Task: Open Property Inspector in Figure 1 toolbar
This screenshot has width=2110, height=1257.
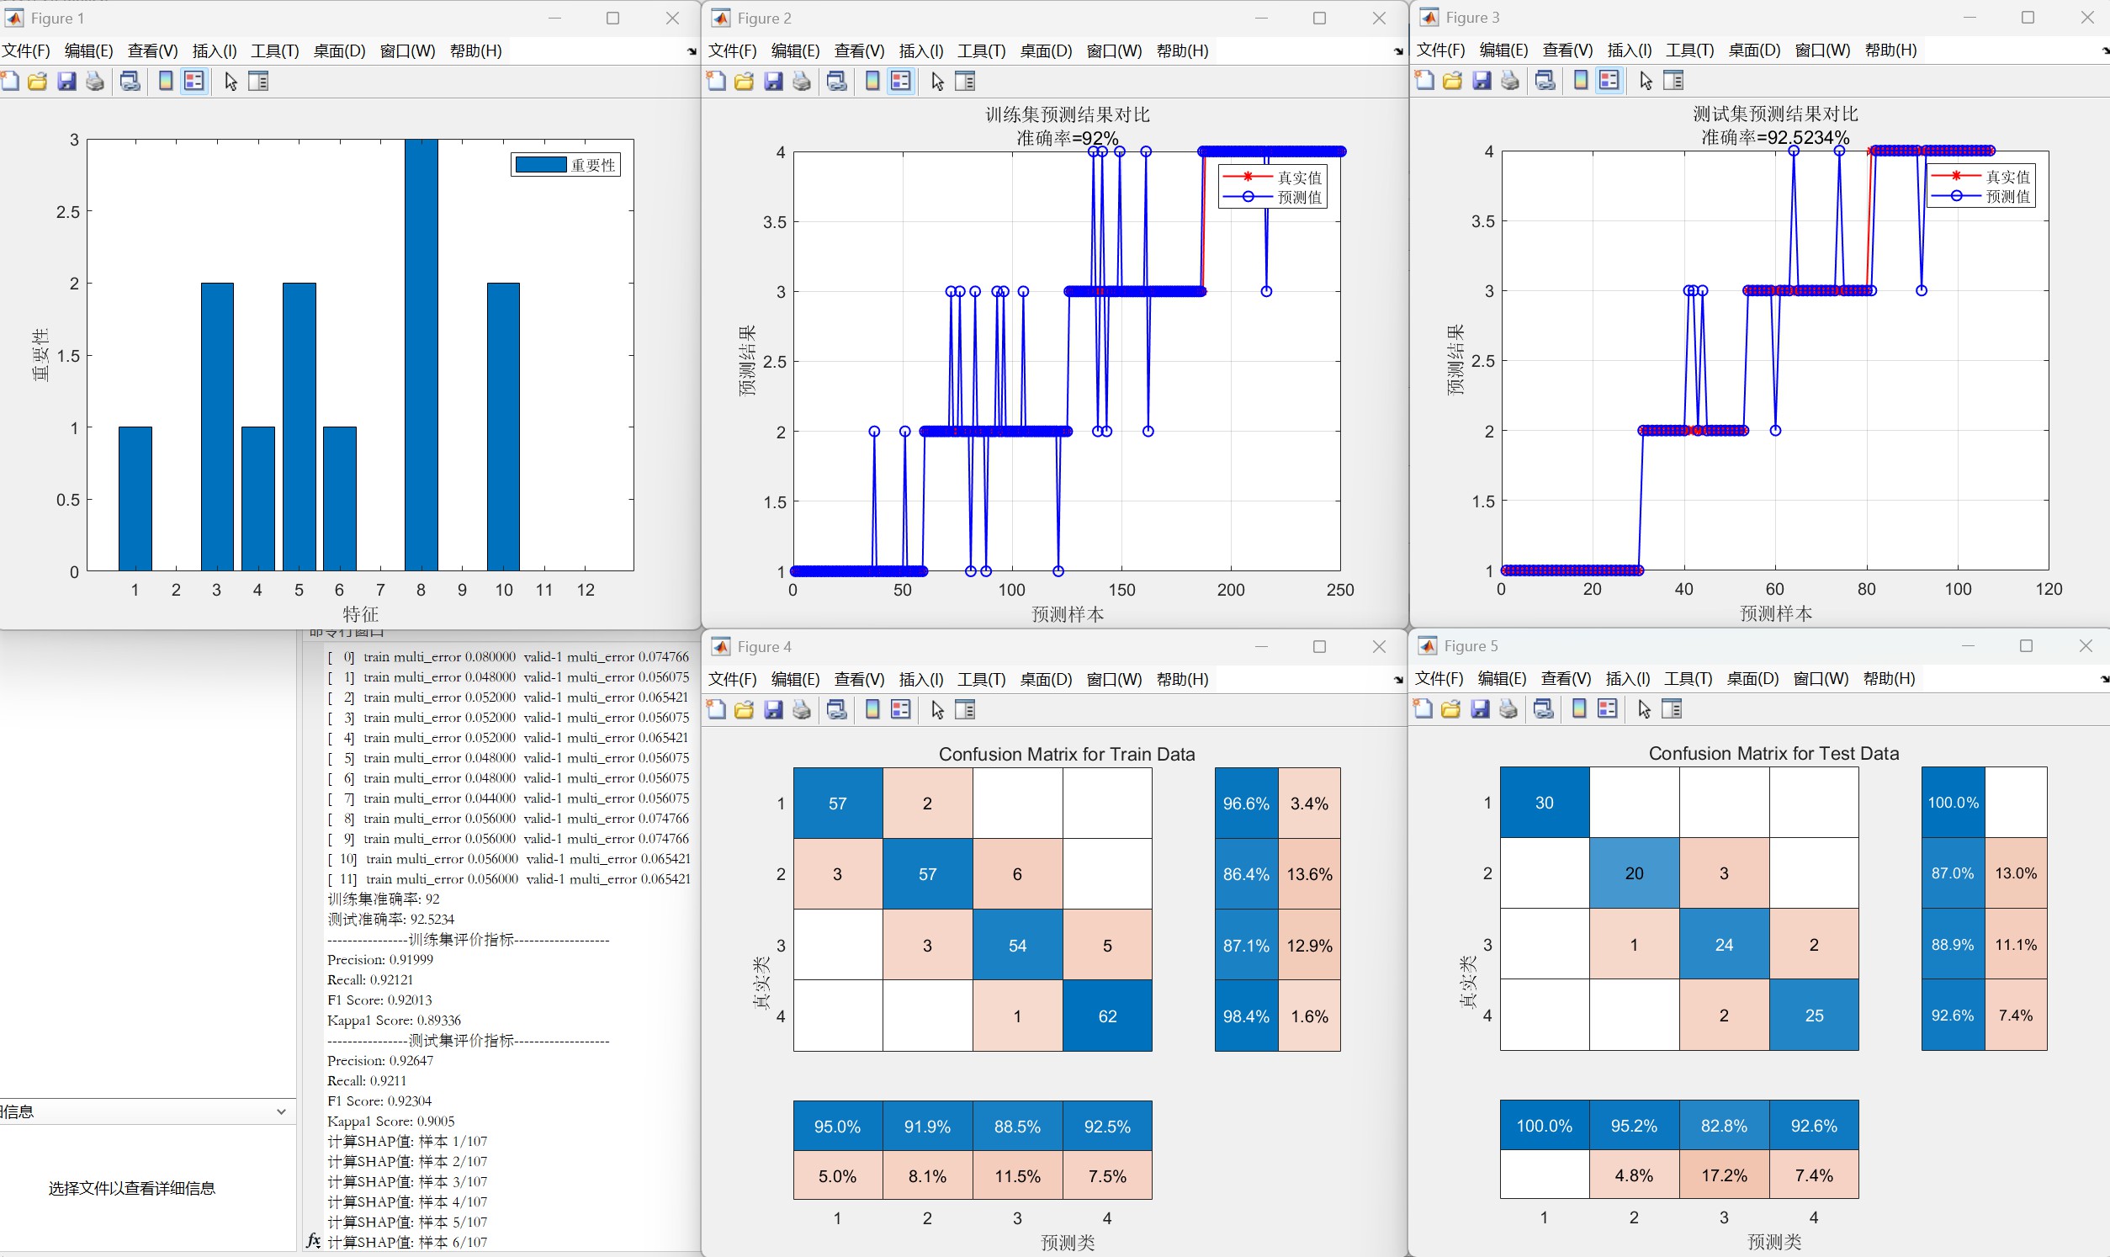Action: pos(258,82)
